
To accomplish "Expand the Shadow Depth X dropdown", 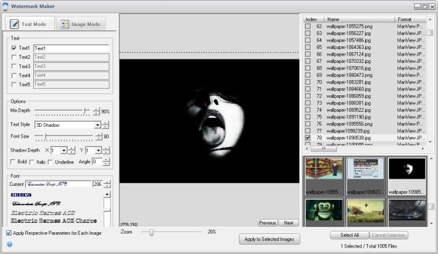I will pyautogui.click(x=64, y=151).
